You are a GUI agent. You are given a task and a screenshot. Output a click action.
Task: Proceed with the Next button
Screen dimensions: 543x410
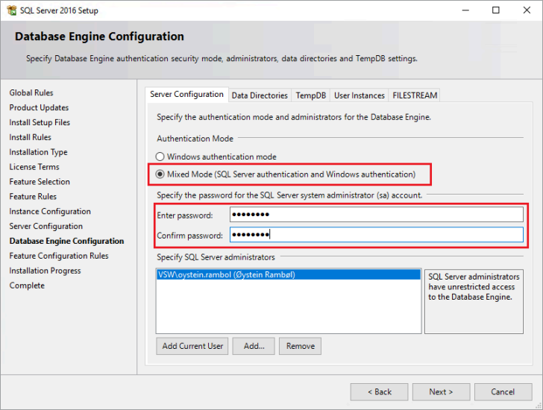441,391
